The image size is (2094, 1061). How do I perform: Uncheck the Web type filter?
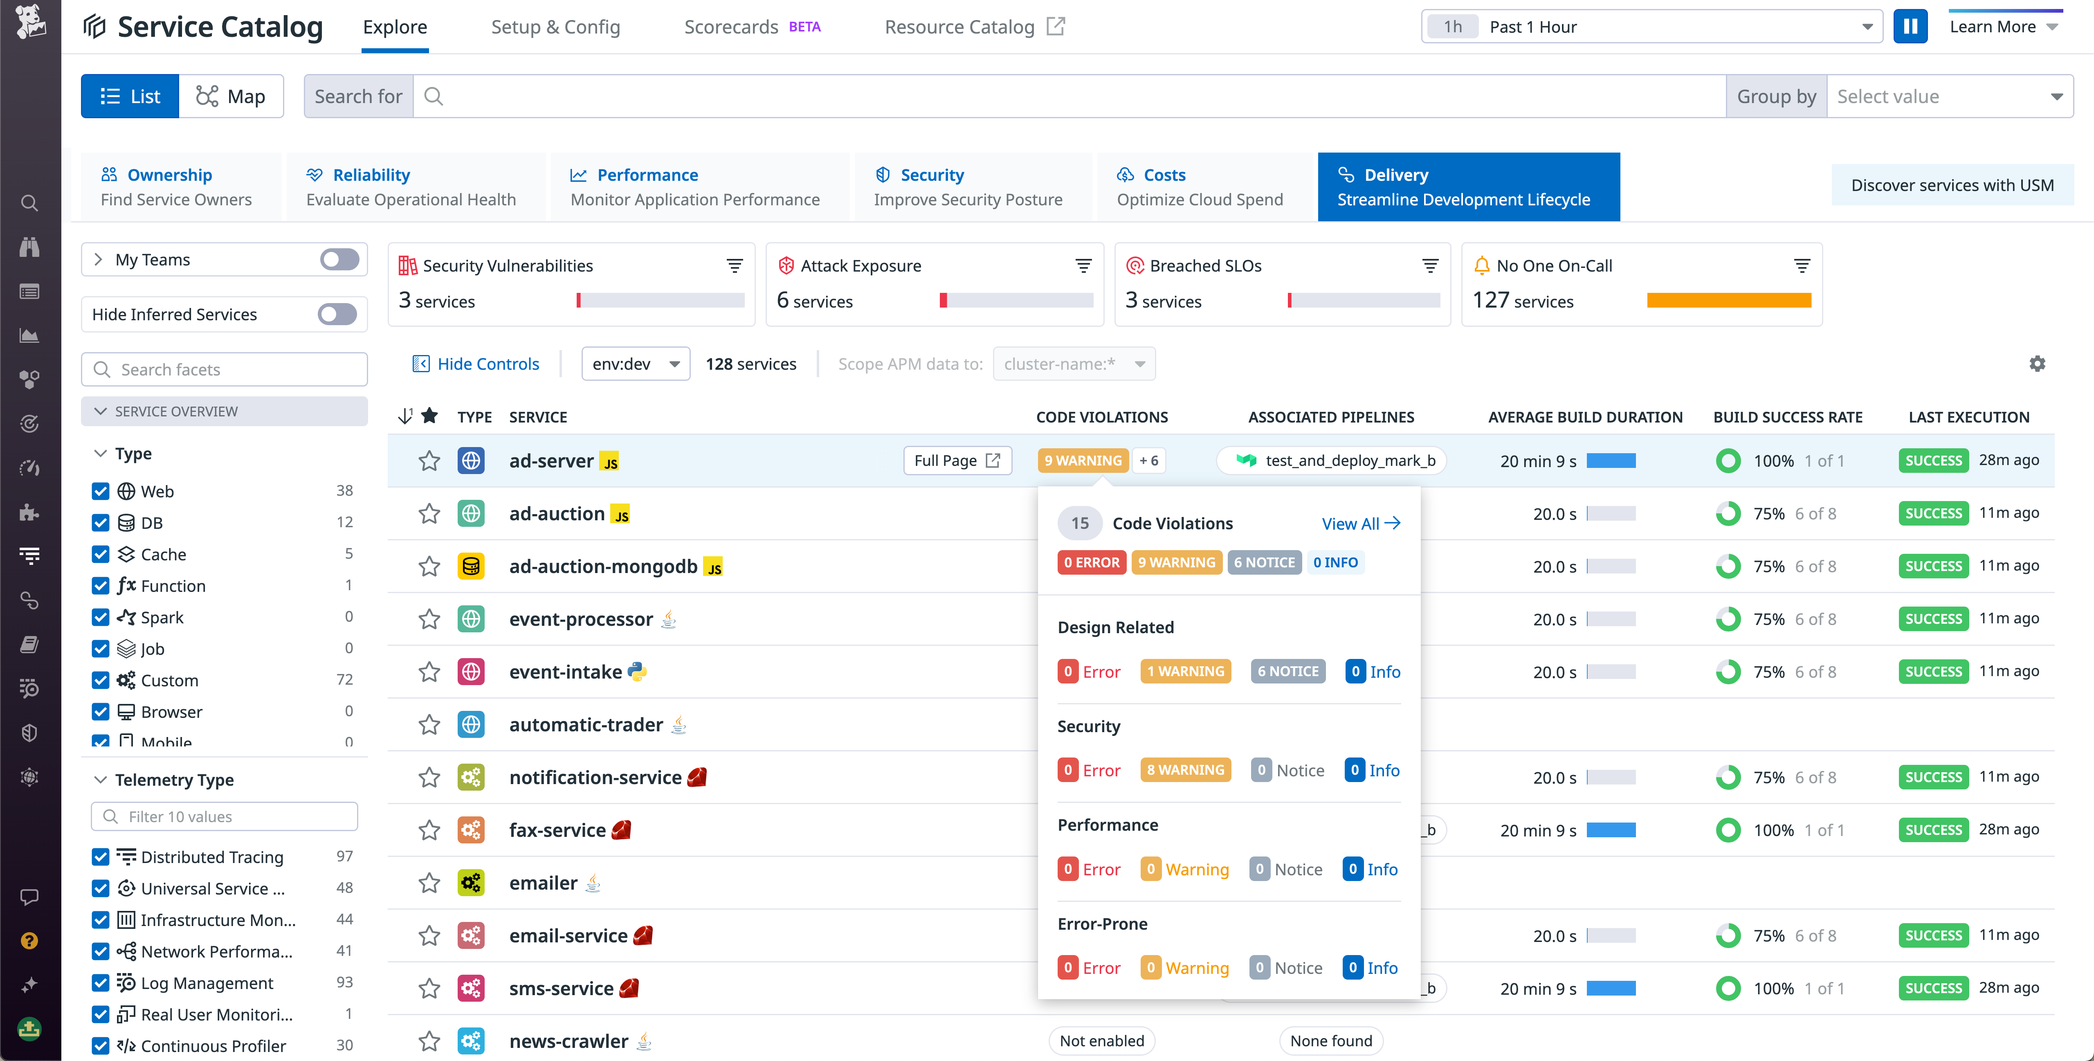100,490
